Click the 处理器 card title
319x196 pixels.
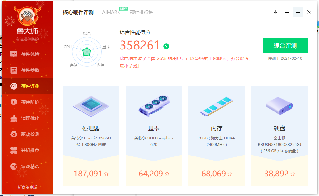91,129
